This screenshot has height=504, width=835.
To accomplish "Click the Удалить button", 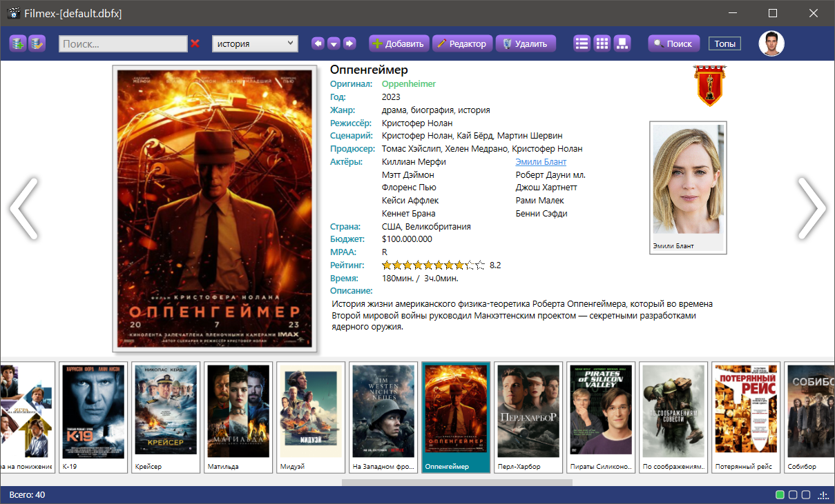I will [x=526, y=43].
